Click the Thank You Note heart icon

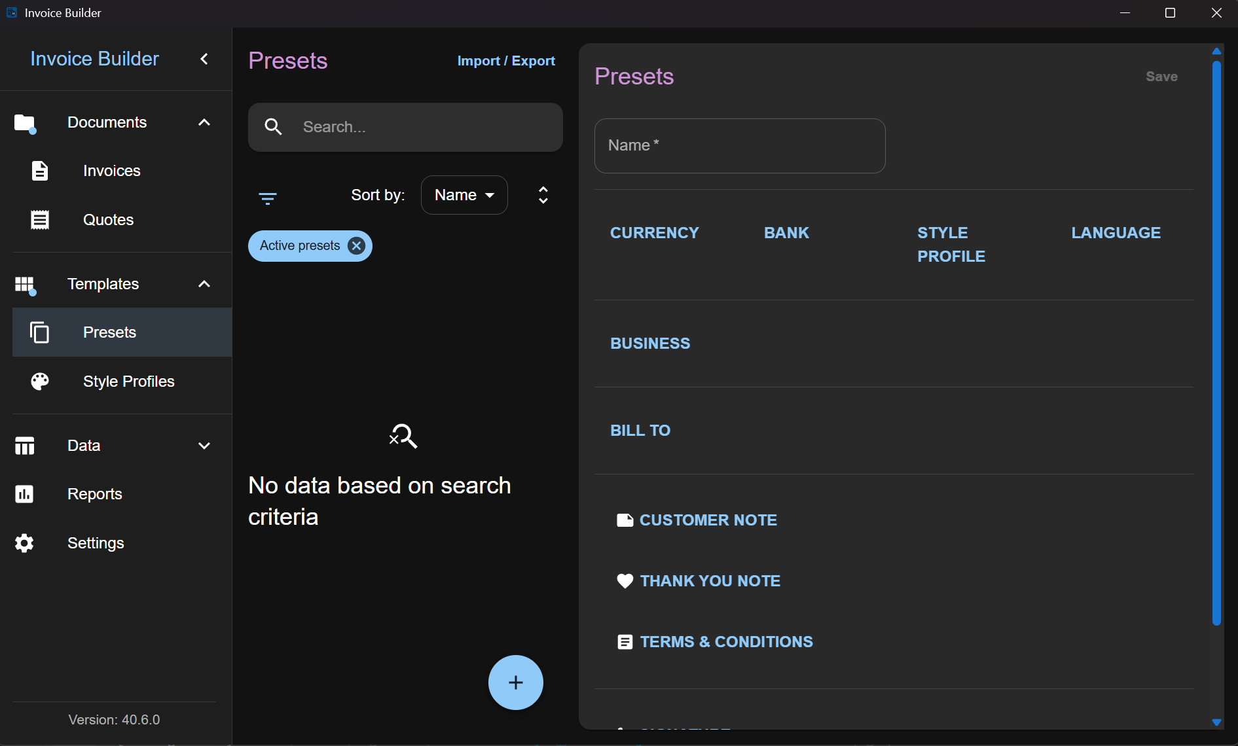tap(625, 581)
